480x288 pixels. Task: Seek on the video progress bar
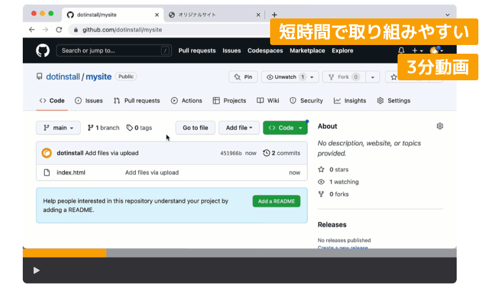pyautogui.click(x=240, y=253)
